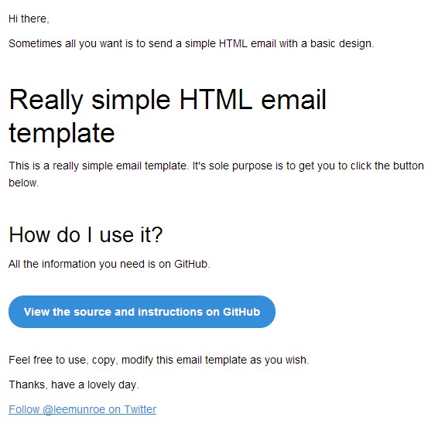Click the 'Hi there,' greeting line
Screen dimensions: 438x434
point(29,19)
